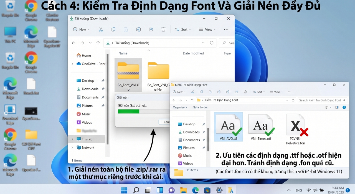
Task: Toggle the preview pane in font window
Action: pyautogui.click(x=337, y=107)
